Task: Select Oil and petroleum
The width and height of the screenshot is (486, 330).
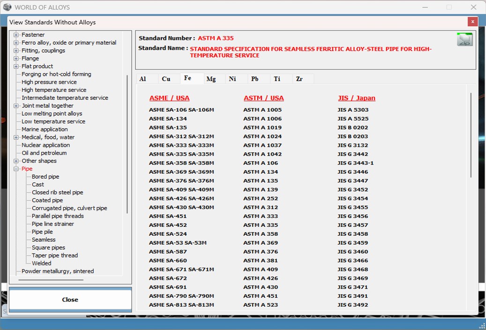Action: click(x=44, y=153)
